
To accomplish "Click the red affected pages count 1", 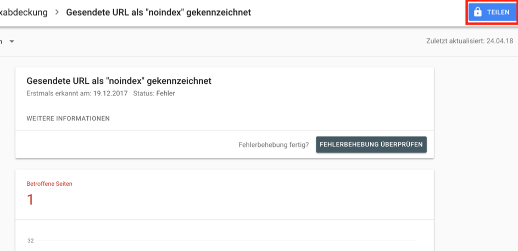I will click(30, 200).
